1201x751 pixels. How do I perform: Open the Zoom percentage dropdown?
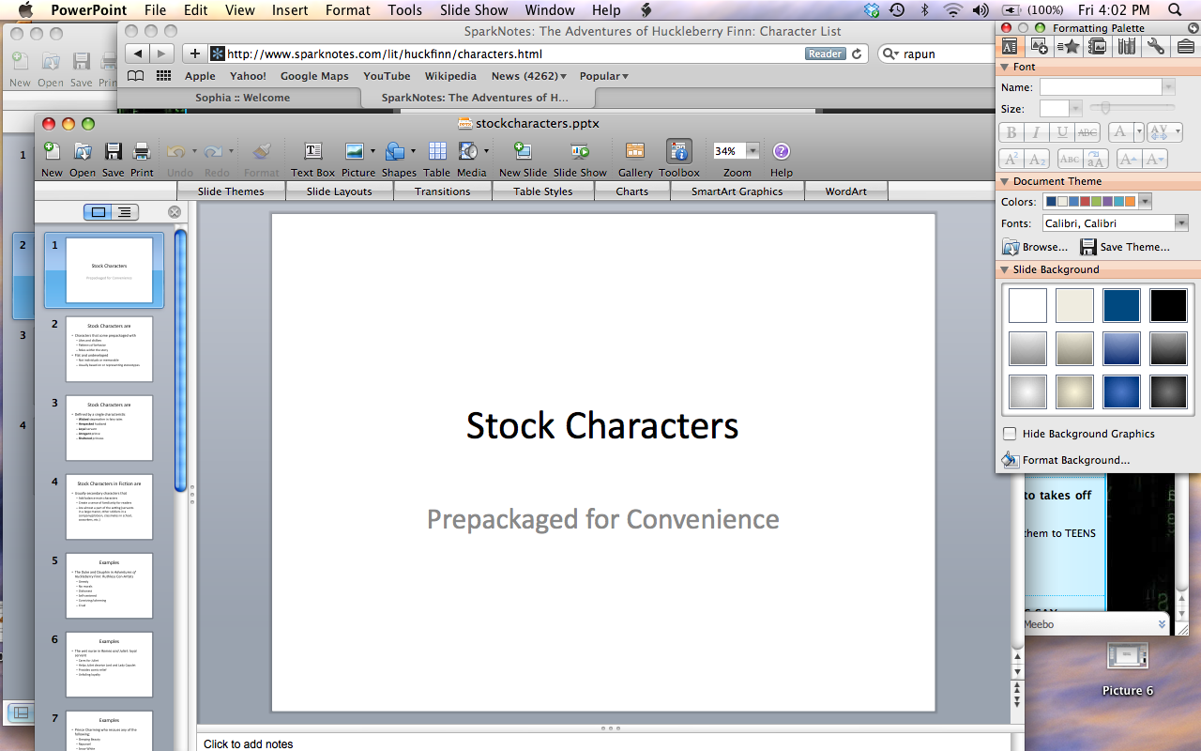coord(753,151)
